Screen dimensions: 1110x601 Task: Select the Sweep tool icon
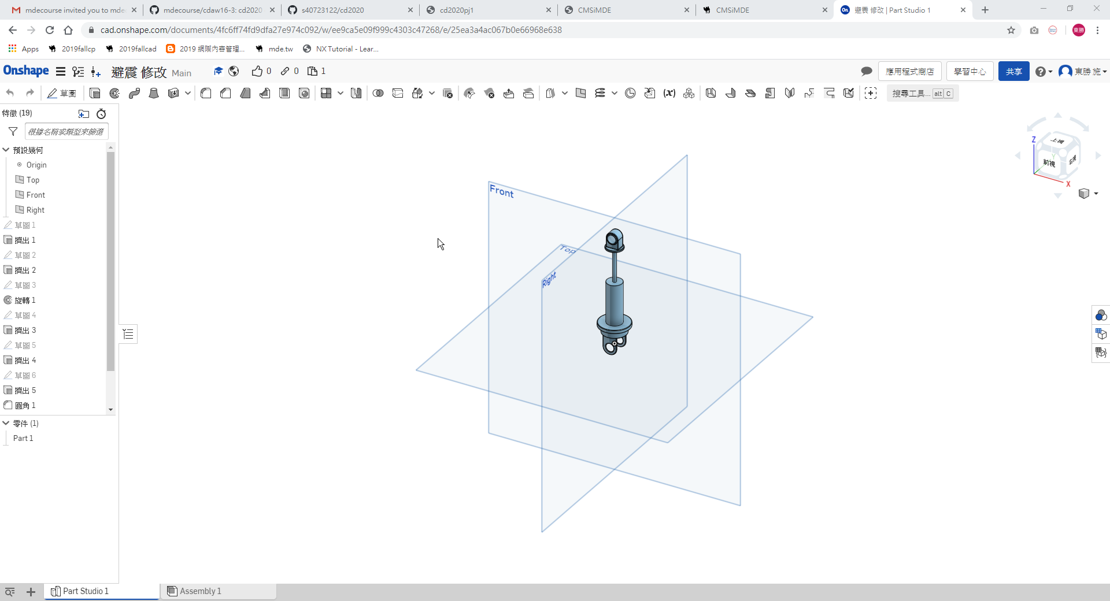coord(134,93)
